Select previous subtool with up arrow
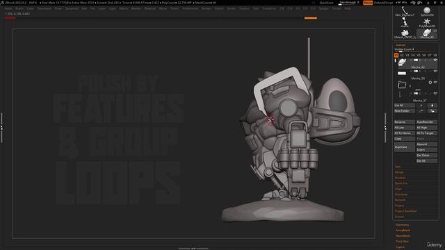Image resolution: width=445 pixels, height=250 pixels. point(421,105)
